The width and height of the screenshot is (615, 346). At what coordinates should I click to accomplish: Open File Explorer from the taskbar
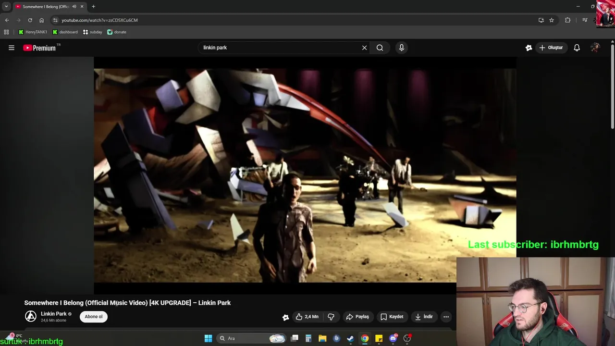click(322, 338)
